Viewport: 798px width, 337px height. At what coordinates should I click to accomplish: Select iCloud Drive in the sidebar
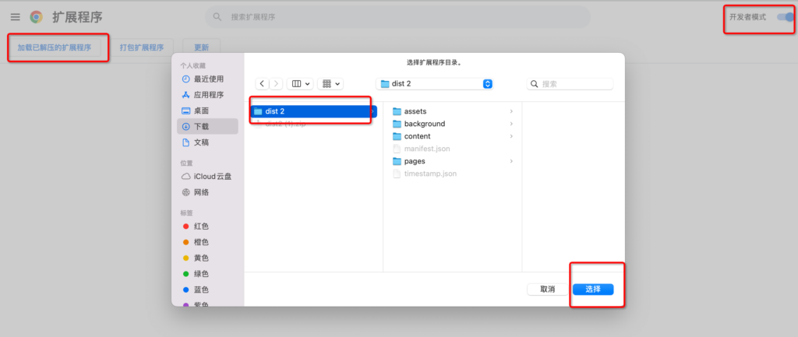pos(211,176)
